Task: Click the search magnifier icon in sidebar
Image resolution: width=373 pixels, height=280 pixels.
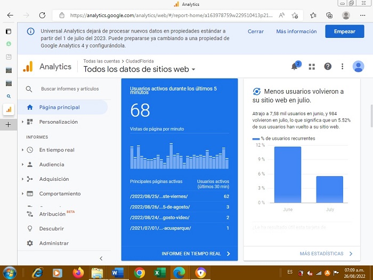Action: pos(29,89)
